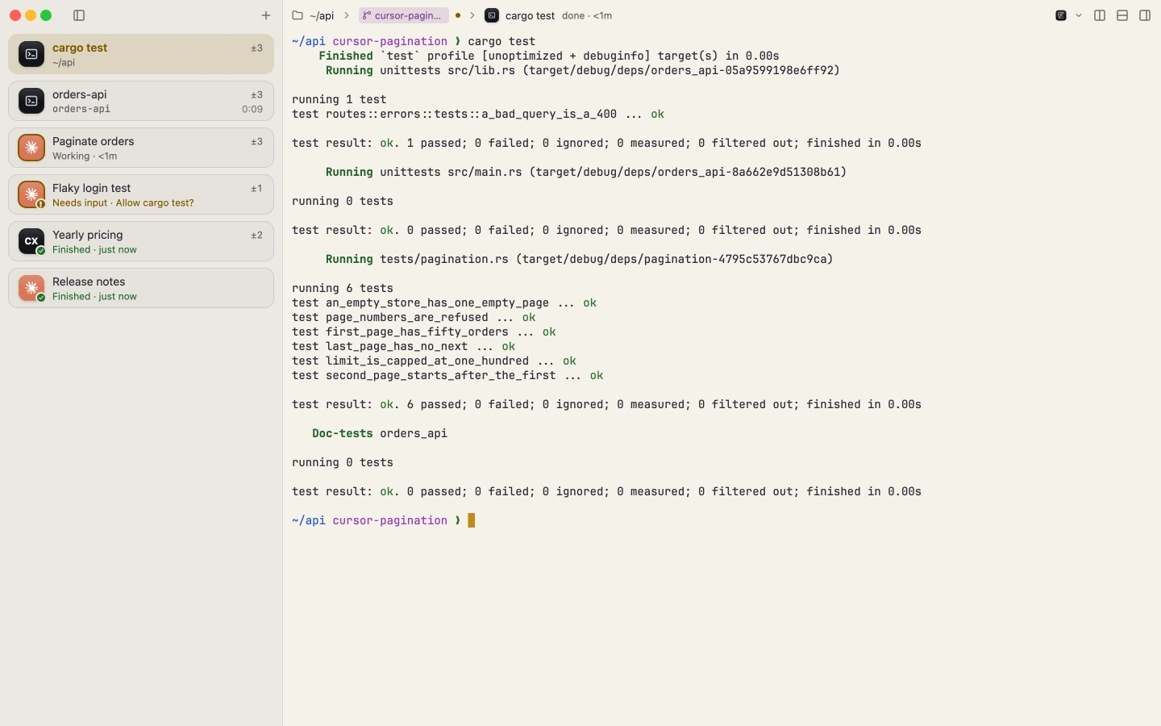Image resolution: width=1161 pixels, height=726 pixels.
Task: Click 'test last_page_has_no_next' output line
Action: pyautogui.click(x=404, y=346)
